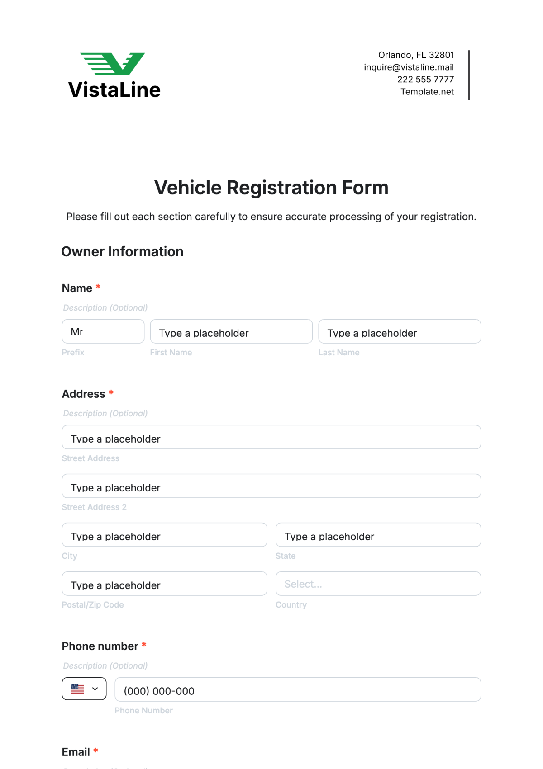Click the Phone number description optional text
543x769 pixels.
point(105,666)
